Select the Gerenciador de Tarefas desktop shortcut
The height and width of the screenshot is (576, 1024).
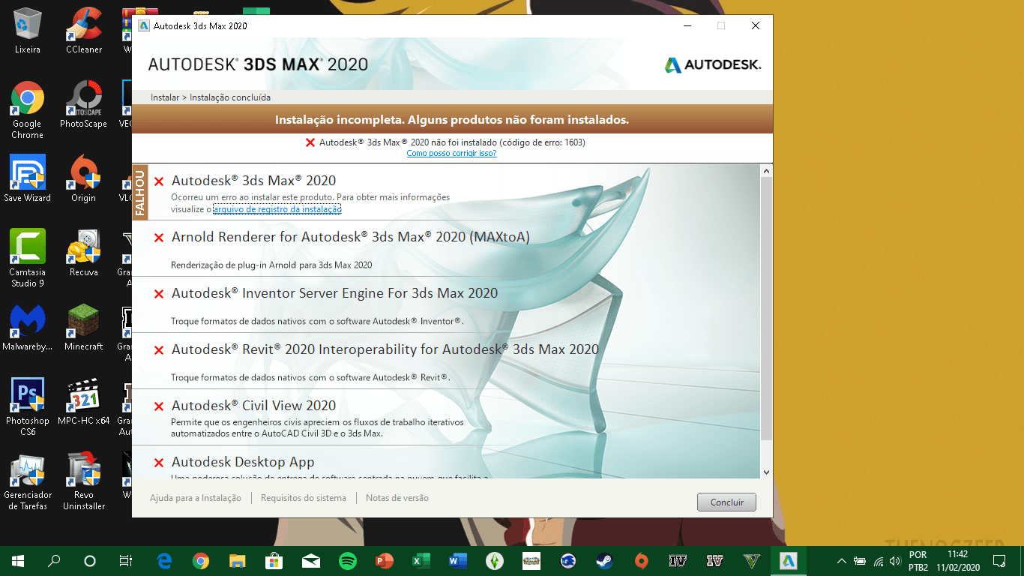tap(28, 481)
